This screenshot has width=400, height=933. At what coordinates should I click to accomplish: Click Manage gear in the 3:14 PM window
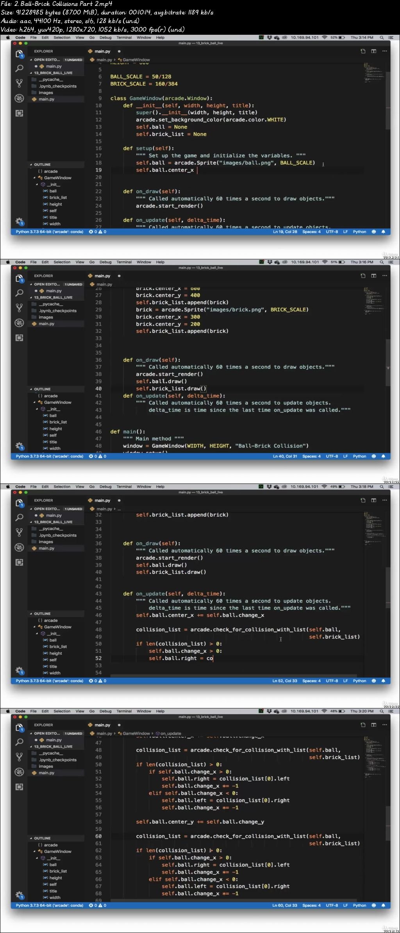pos(19,221)
